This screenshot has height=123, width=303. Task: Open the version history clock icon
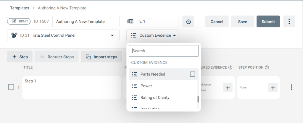coord(188,22)
